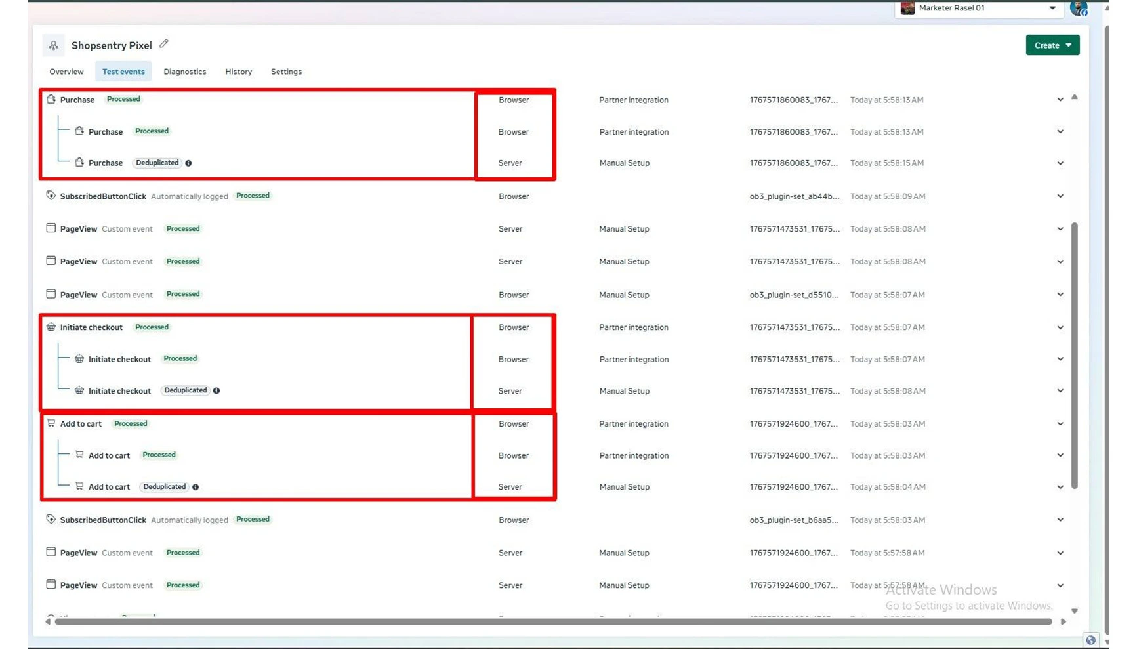Click the shopping bag icon of top Purchase row
Screen dimensions: 1137x649
tap(51, 99)
